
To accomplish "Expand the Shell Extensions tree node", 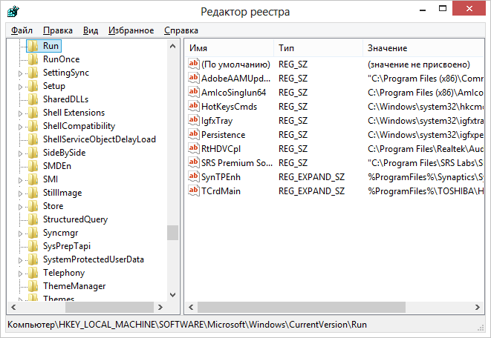I will tap(20, 113).
